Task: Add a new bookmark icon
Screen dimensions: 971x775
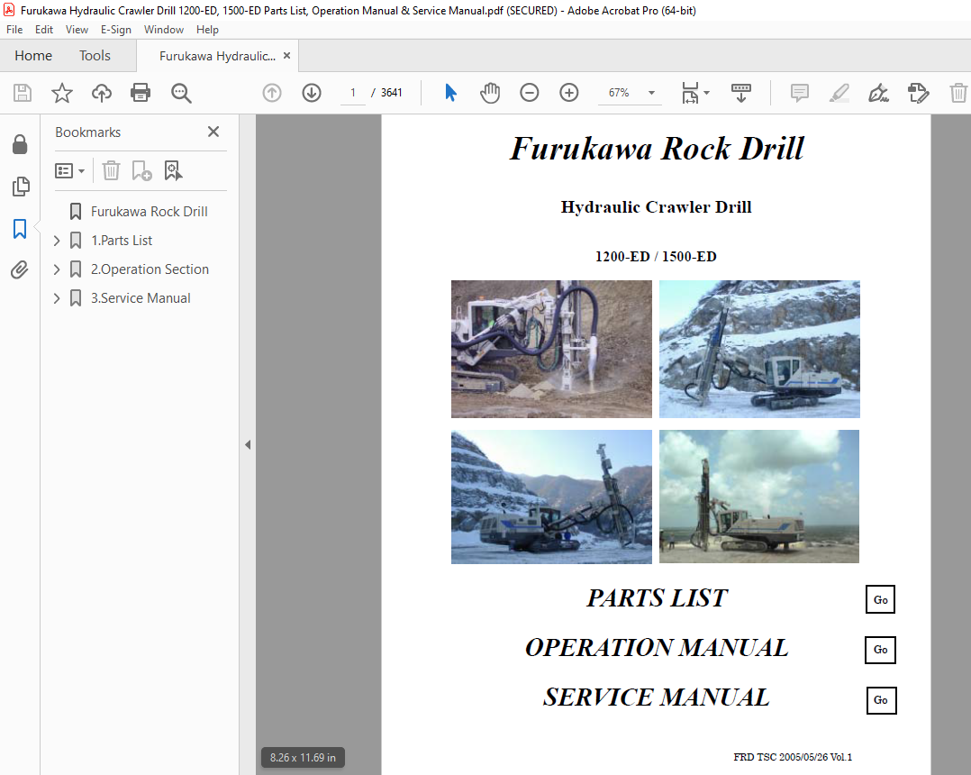Action: tap(141, 170)
